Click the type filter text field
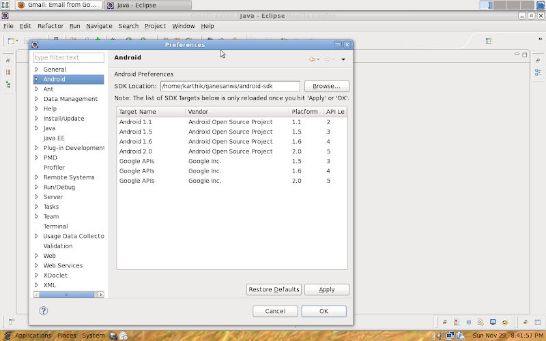 [69, 57]
